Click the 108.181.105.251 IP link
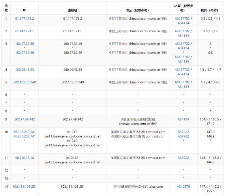The height and width of the screenshot is (196, 225). (25, 186)
